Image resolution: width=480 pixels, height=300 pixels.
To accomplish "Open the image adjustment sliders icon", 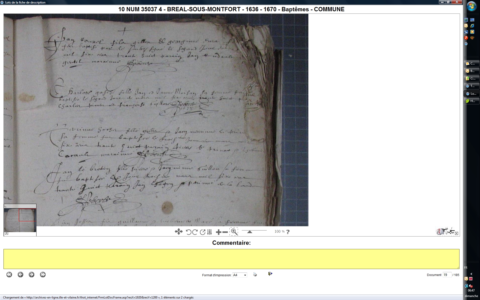I will click(209, 232).
